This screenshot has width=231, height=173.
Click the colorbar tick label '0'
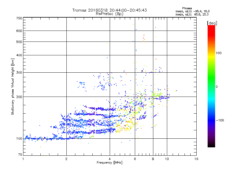pyautogui.click(x=217, y=87)
